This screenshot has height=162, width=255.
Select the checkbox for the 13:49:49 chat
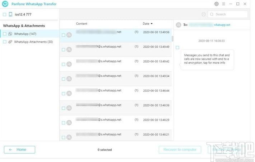coord(64,50)
